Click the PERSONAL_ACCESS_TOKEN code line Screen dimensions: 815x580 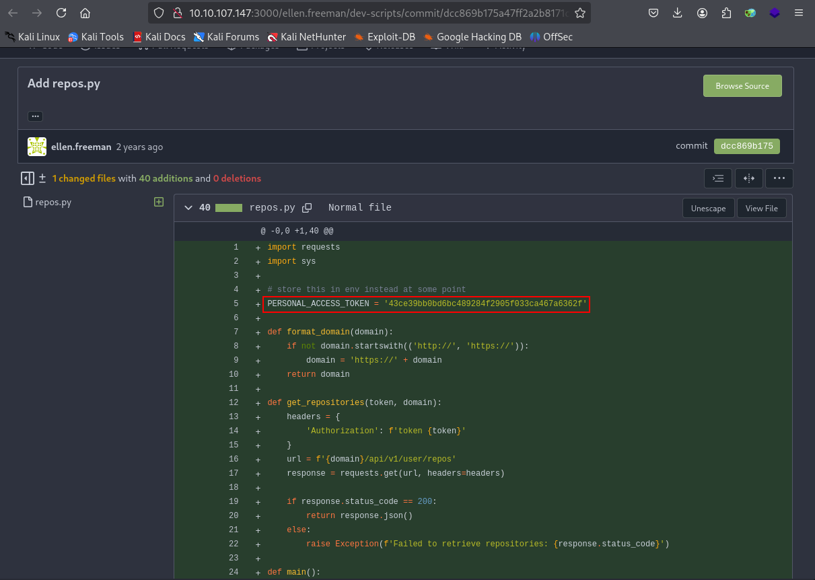[x=427, y=304]
